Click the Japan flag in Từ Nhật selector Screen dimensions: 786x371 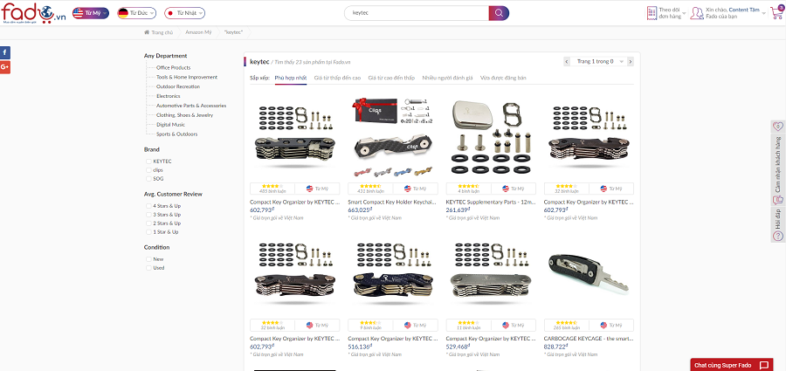pyautogui.click(x=170, y=13)
